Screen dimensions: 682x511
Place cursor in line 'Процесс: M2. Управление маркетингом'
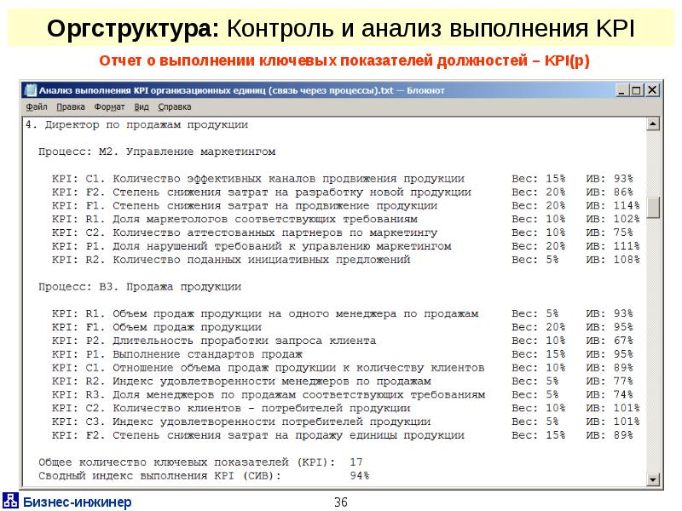(158, 151)
